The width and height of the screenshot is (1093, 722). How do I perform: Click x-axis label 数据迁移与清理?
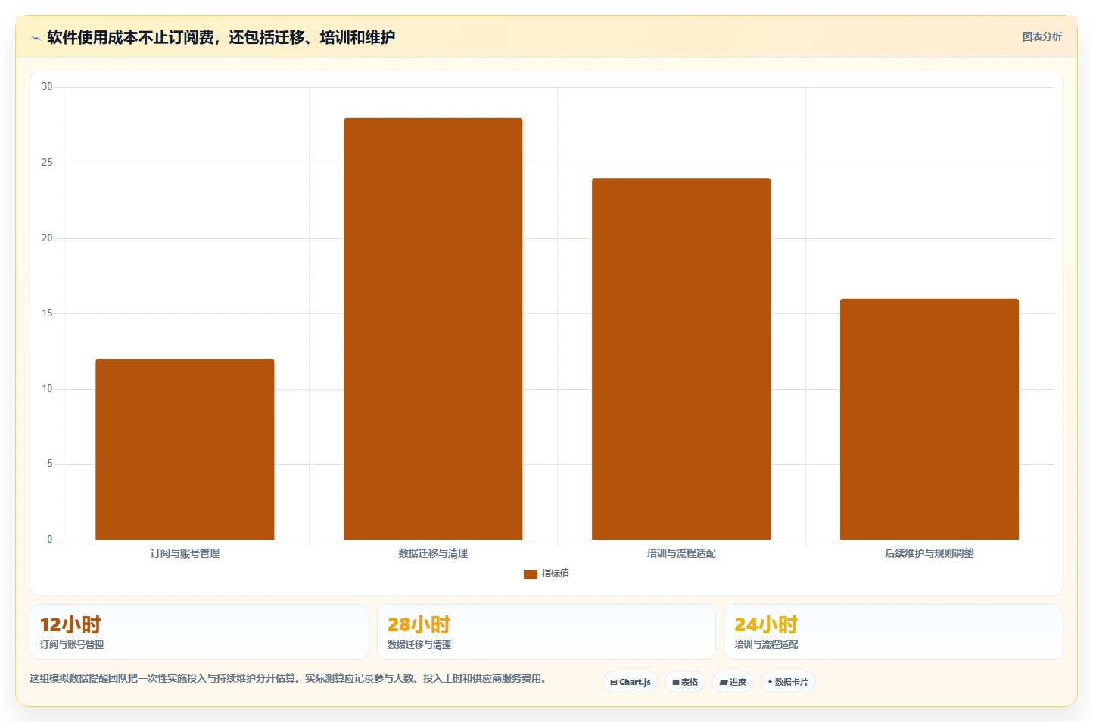(433, 553)
